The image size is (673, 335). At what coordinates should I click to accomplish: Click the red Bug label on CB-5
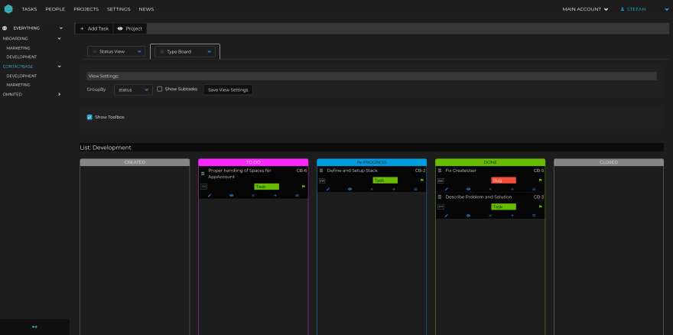point(503,181)
